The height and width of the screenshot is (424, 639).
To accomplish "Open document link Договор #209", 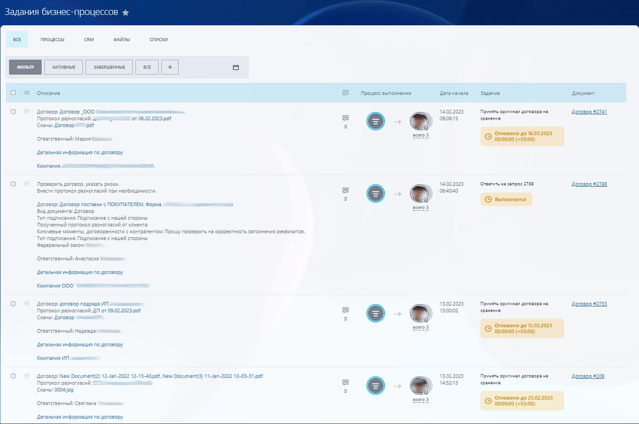I will tap(588, 376).
